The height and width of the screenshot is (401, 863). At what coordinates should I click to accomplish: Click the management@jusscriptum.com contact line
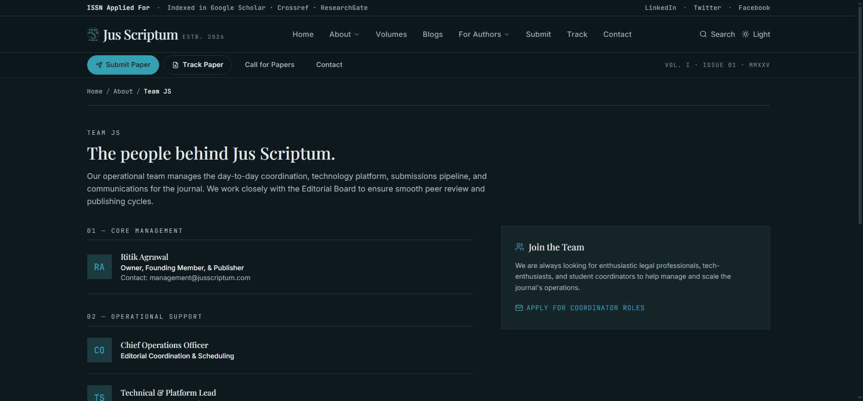pyautogui.click(x=185, y=278)
